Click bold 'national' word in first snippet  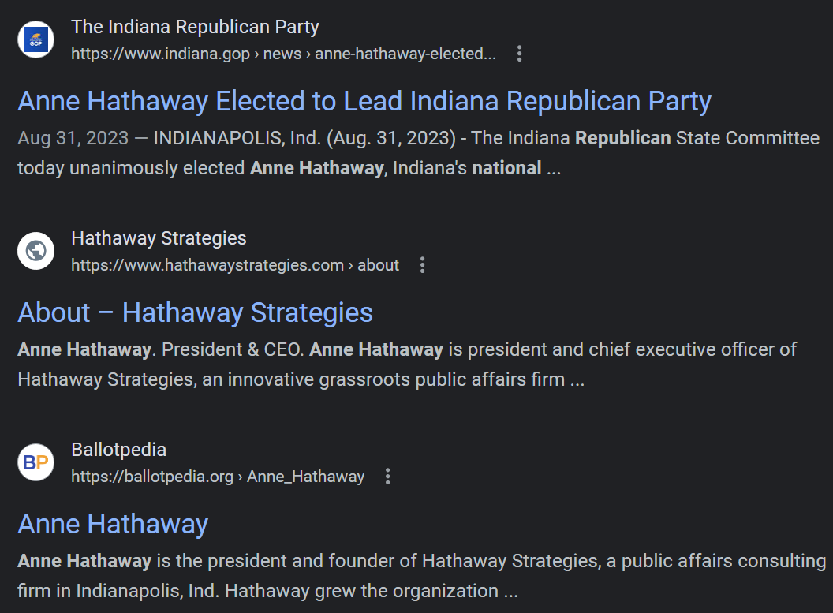506,168
